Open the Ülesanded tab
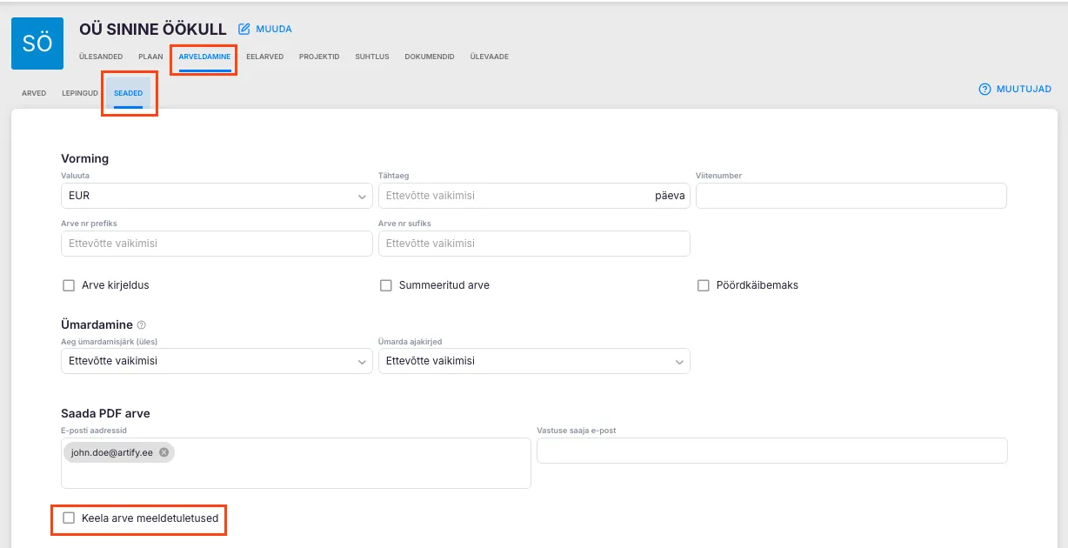1068x548 pixels. (101, 57)
